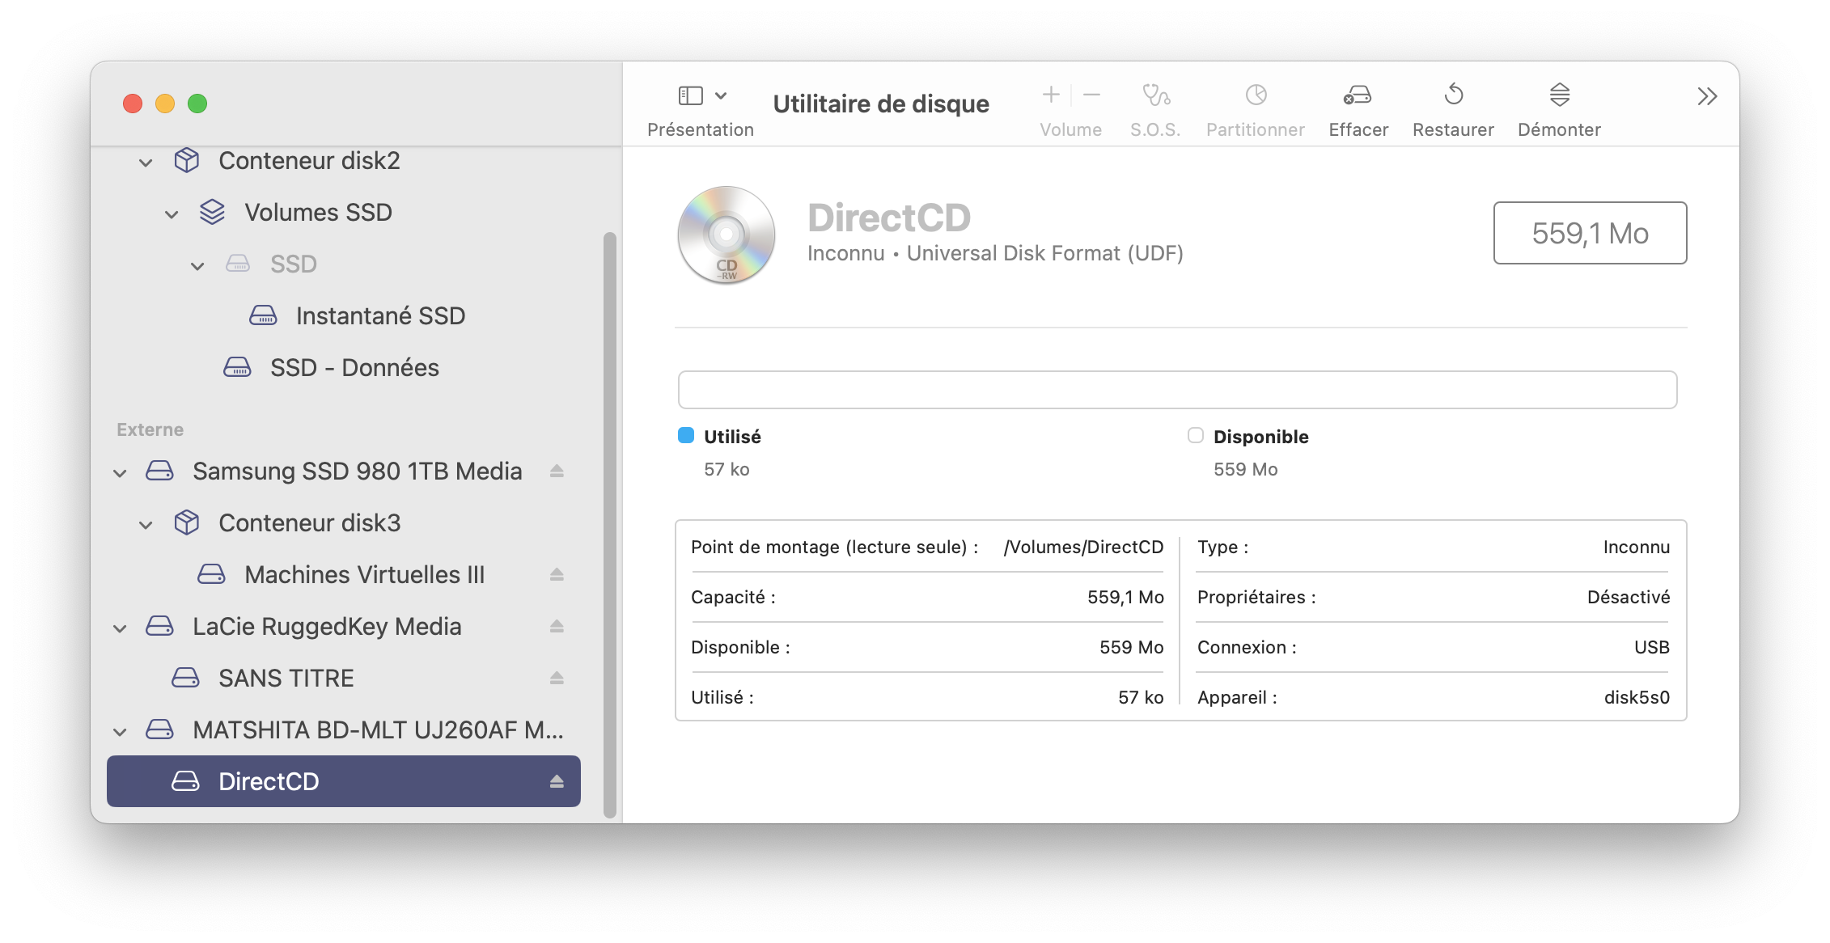Eject Machines Virtuelles III volume

click(557, 574)
